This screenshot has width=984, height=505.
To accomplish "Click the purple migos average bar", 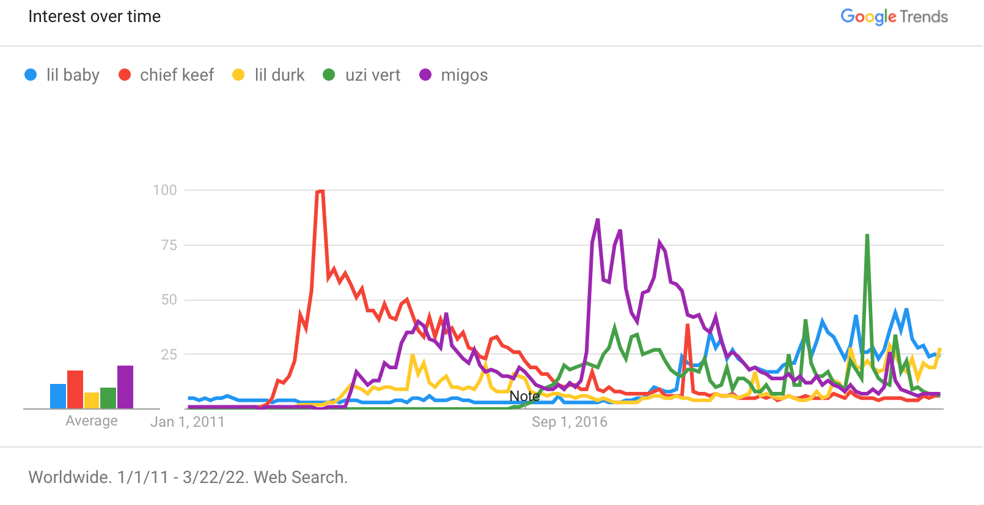I will [125, 387].
